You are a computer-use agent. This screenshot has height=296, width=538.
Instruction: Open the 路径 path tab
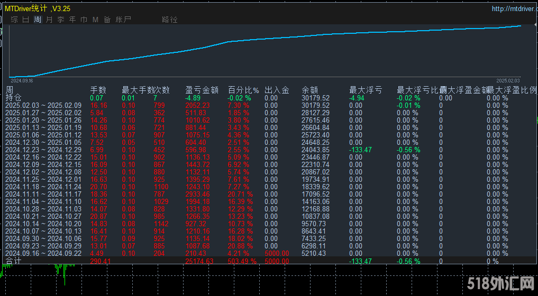(x=170, y=20)
